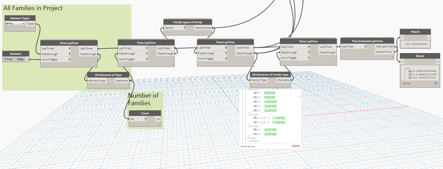Image resolution: width=443 pixels, height=169 pixels.
Task: Click element ID 22287106 in preview list
Action: point(270,111)
